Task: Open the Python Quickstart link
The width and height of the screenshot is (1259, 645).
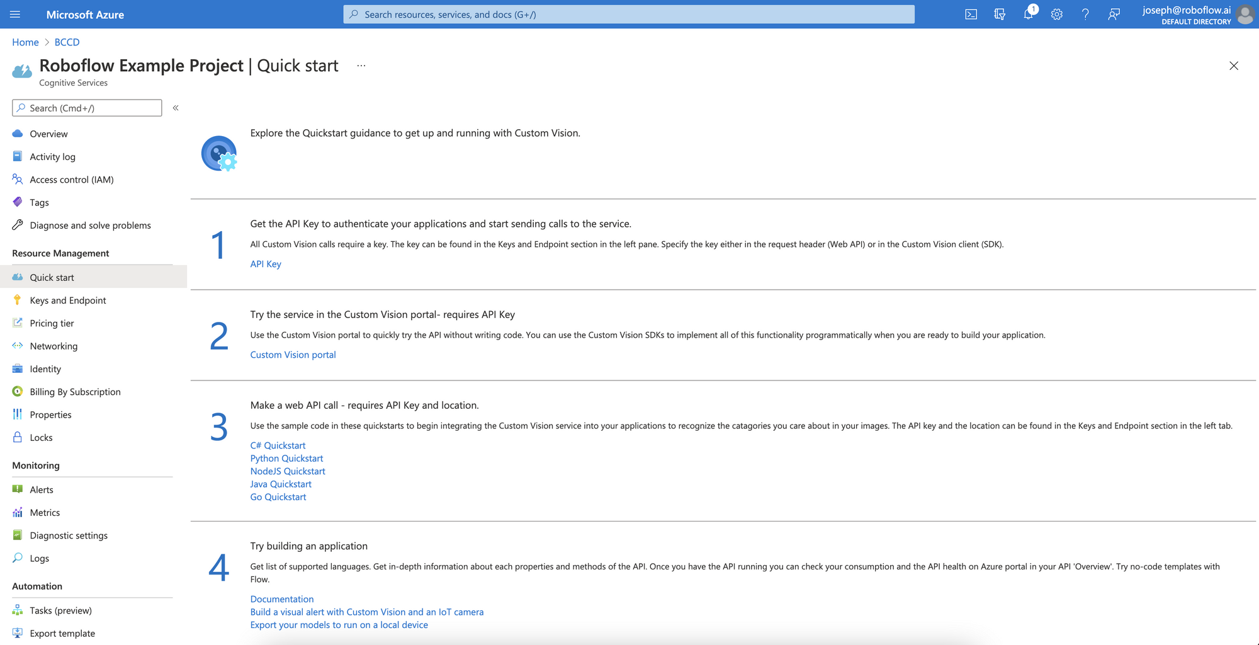Action: pyautogui.click(x=286, y=458)
